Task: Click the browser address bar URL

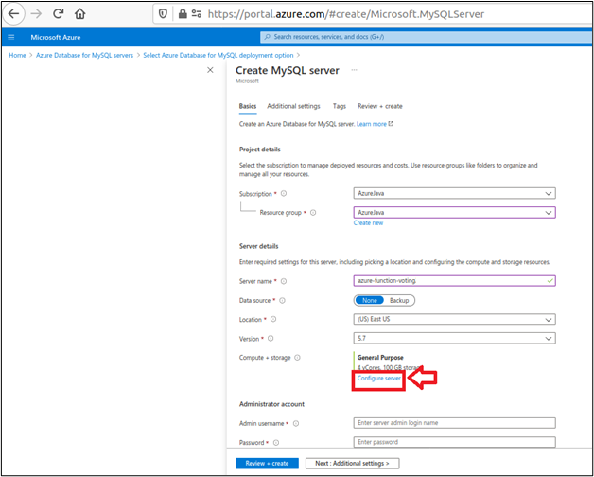Action: [x=346, y=14]
